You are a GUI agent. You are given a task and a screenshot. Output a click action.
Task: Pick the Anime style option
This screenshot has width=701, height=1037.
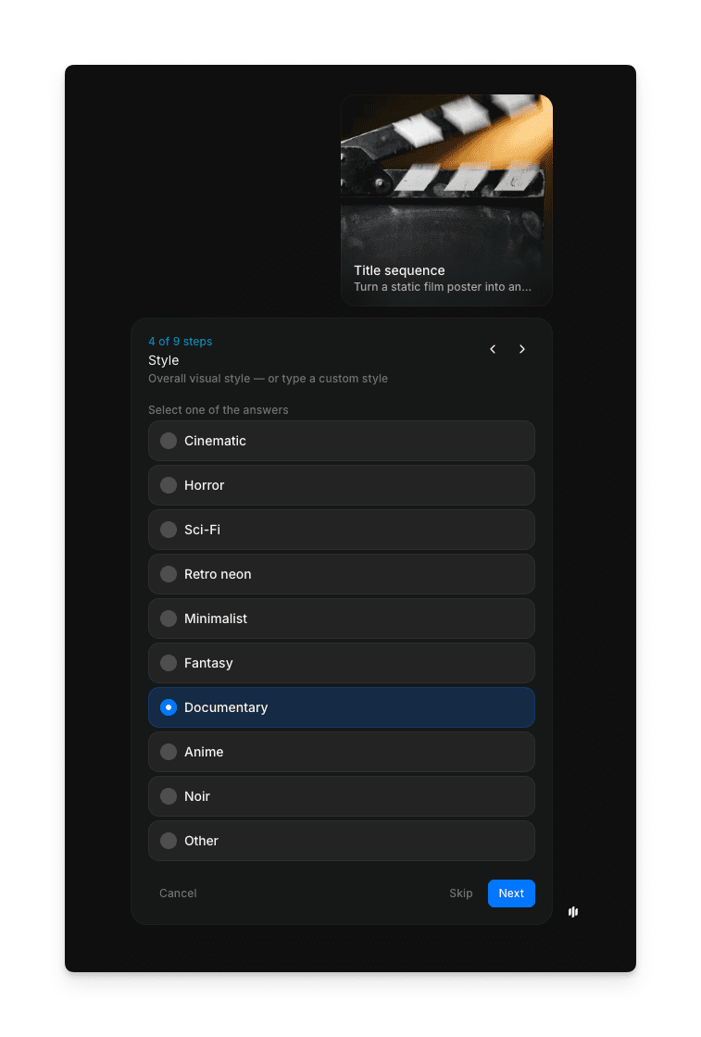tap(169, 752)
